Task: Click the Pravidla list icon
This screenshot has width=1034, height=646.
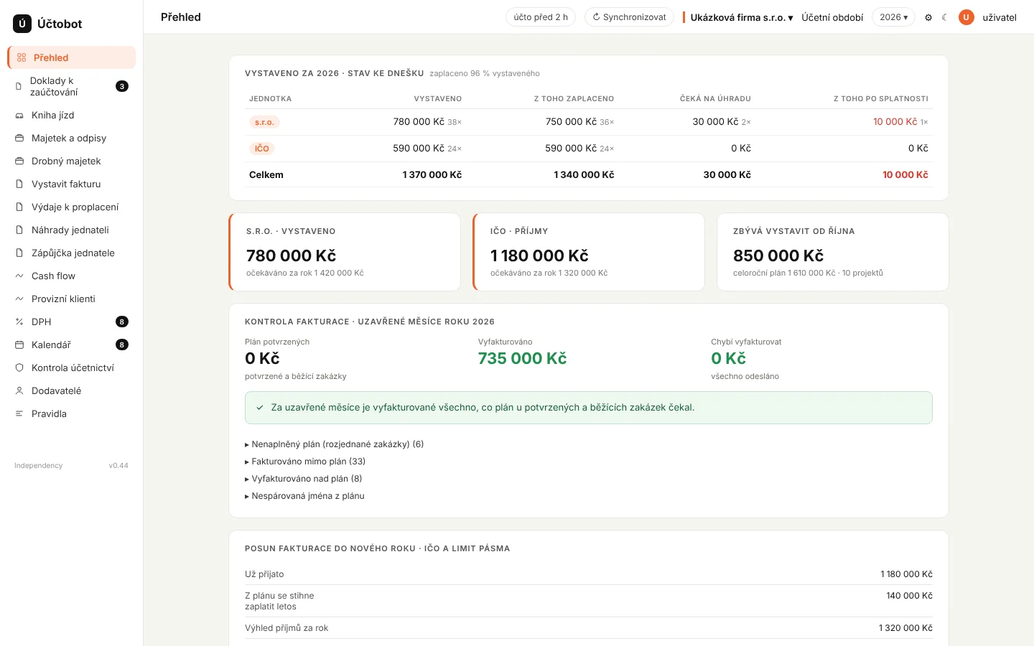Action: pos(19,413)
